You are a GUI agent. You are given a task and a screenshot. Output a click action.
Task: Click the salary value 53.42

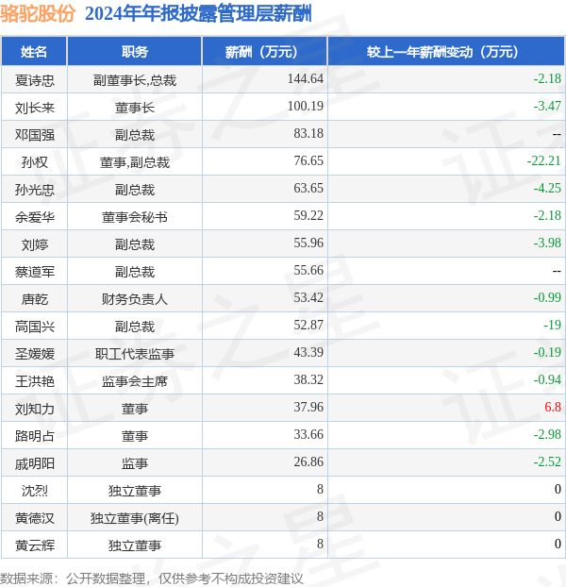[308, 297]
